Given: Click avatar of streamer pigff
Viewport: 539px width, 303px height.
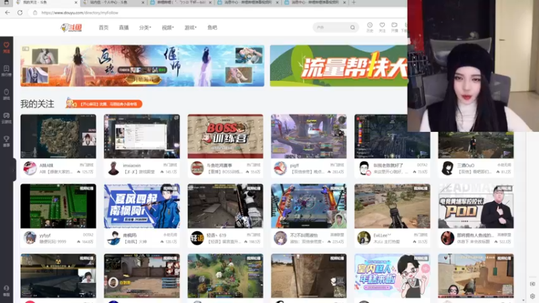Looking at the screenshot, I should 280,168.
